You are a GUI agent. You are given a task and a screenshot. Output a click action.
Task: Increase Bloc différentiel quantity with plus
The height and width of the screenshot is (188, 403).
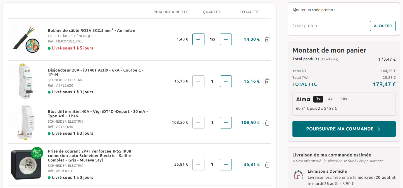click(226, 123)
